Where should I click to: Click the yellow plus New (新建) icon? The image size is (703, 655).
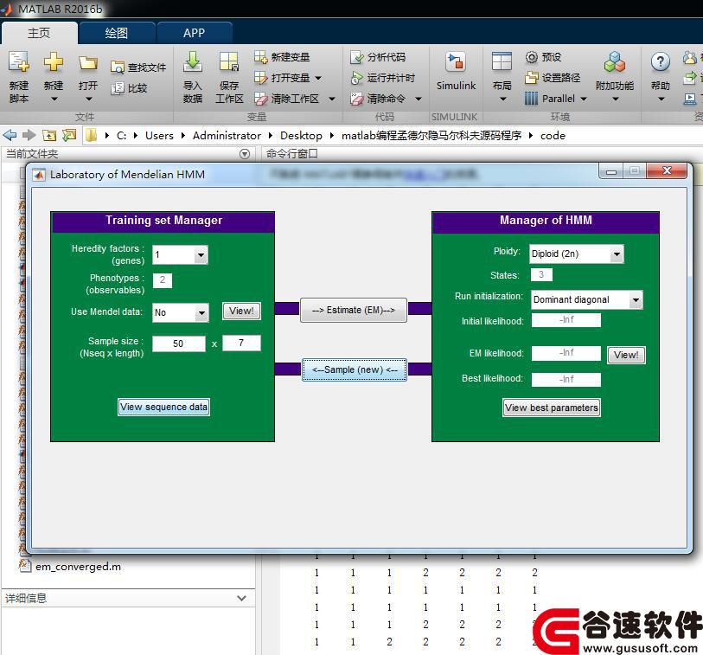tap(54, 62)
